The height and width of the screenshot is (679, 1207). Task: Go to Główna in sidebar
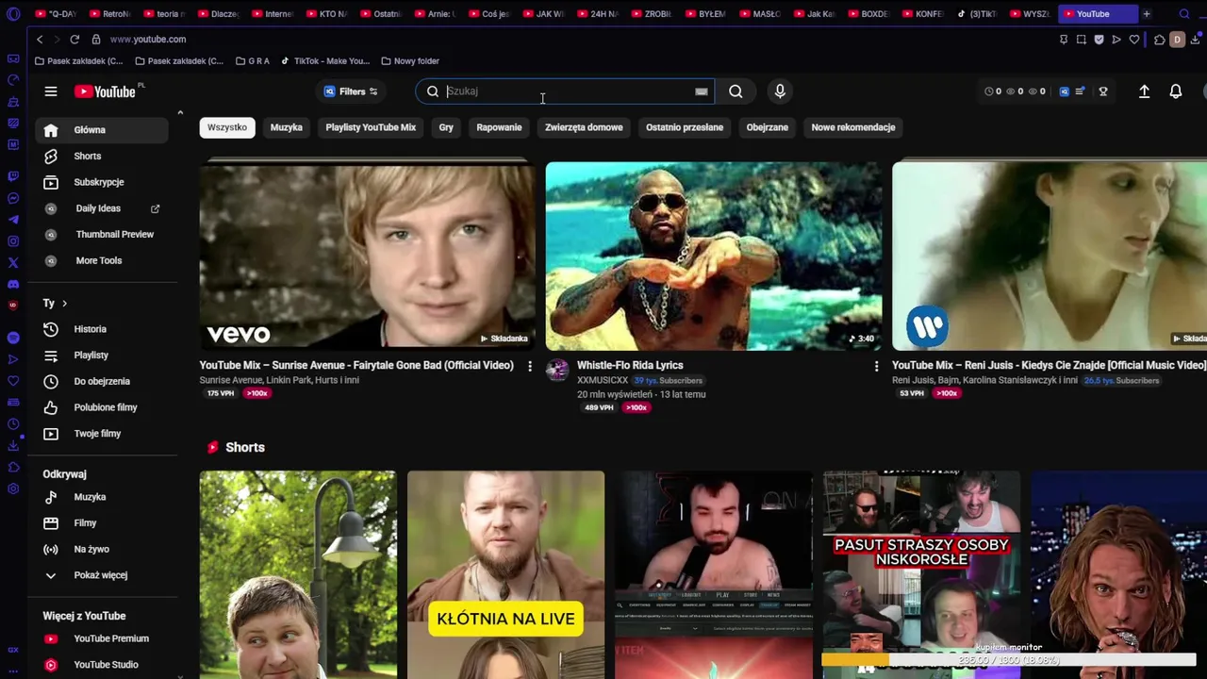coord(102,130)
